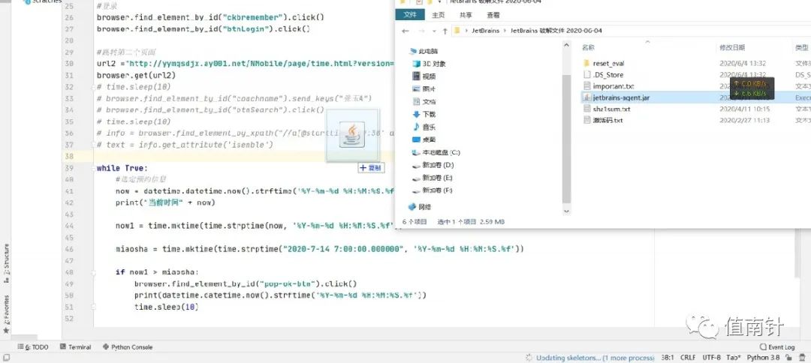Click the 视频 folder icon
811x363 pixels.
point(416,76)
